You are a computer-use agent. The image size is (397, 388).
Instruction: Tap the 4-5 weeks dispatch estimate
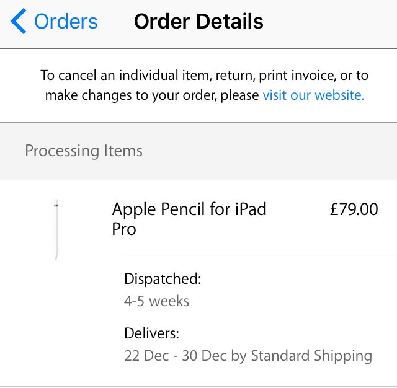[156, 302]
